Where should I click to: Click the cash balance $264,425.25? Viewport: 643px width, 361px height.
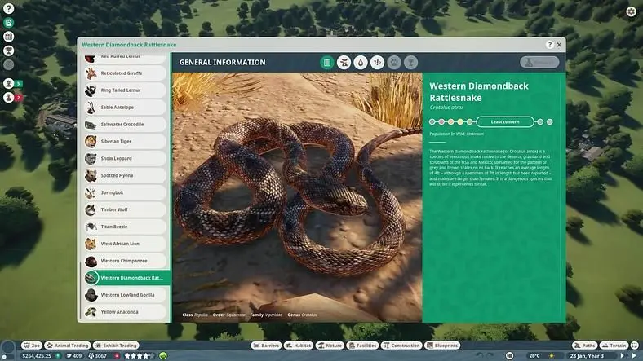tap(37, 356)
